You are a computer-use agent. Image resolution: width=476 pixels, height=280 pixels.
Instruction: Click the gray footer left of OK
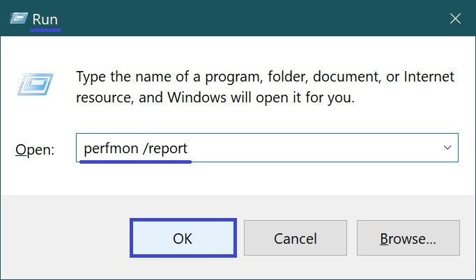point(66,238)
